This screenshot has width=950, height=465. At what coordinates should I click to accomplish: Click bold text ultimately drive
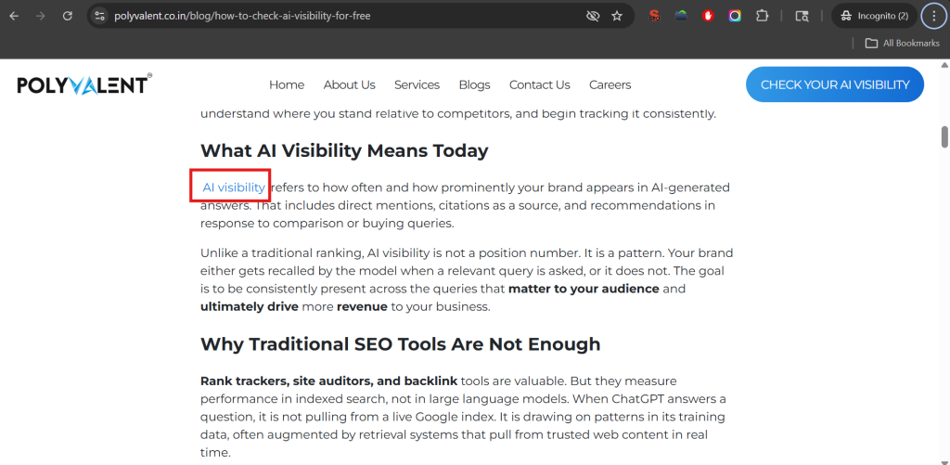pyautogui.click(x=250, y=306)
